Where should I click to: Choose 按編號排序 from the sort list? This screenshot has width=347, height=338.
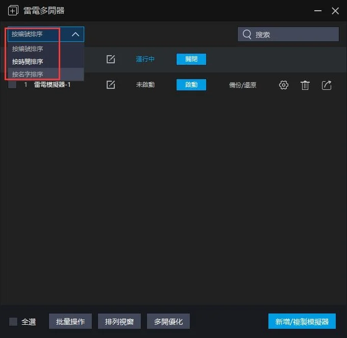click(x=46, y=49)
